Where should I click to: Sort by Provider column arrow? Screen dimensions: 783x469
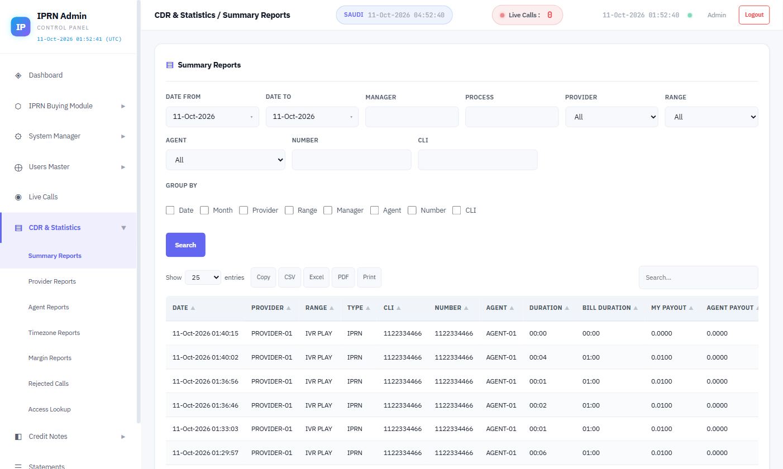click(x=289, y=308)
